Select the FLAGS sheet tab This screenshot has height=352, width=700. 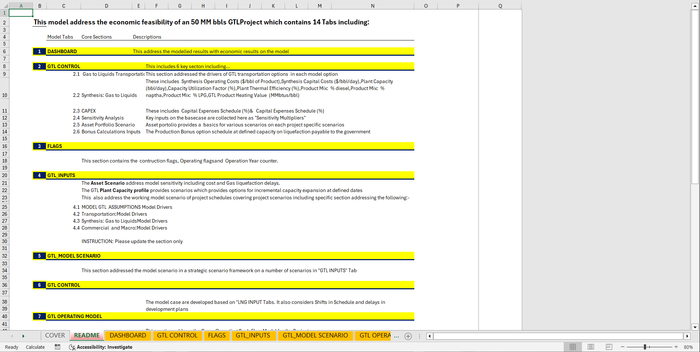pos(217,335)
